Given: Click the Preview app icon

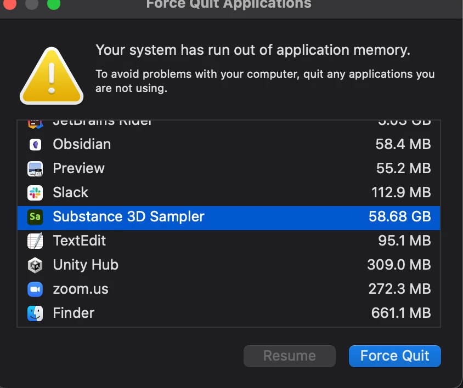Looking at the screenshot, I should [x=35, y=169].
